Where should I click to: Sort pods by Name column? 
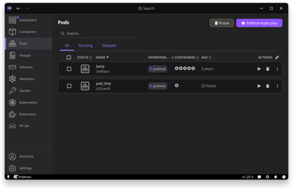102,57
